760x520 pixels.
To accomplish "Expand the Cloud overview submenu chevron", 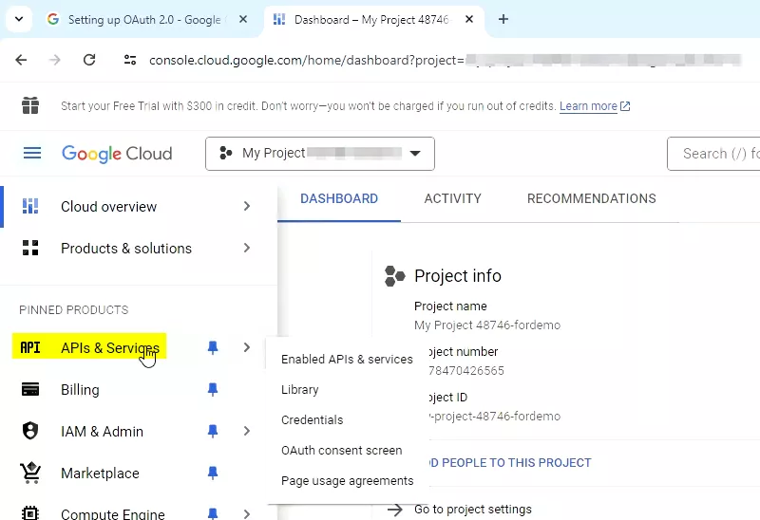I will click(x=247, y=206).
